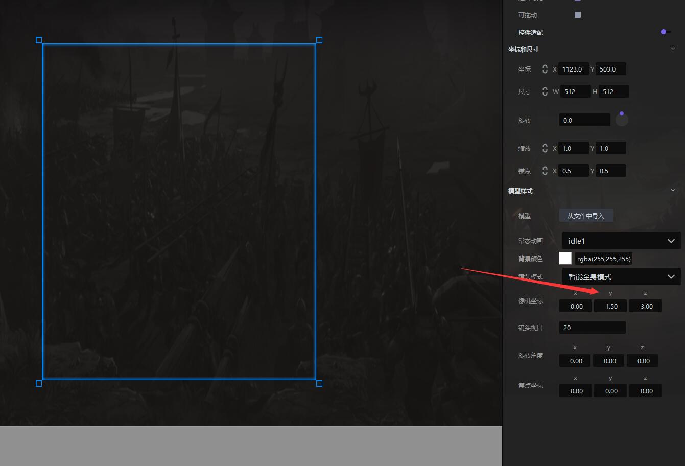This screenshot has height=466, width=685.
Task: Open the 常态动画 idle1 dropdown
Action: (x=622, y=241)
